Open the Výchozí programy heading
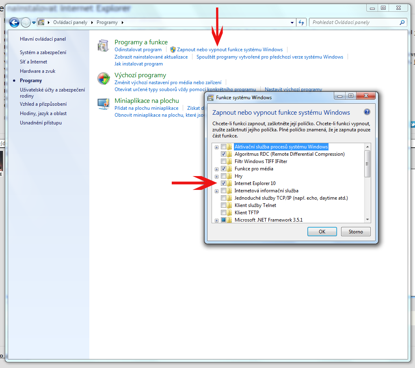415x368 pixels. click(140, 75)
